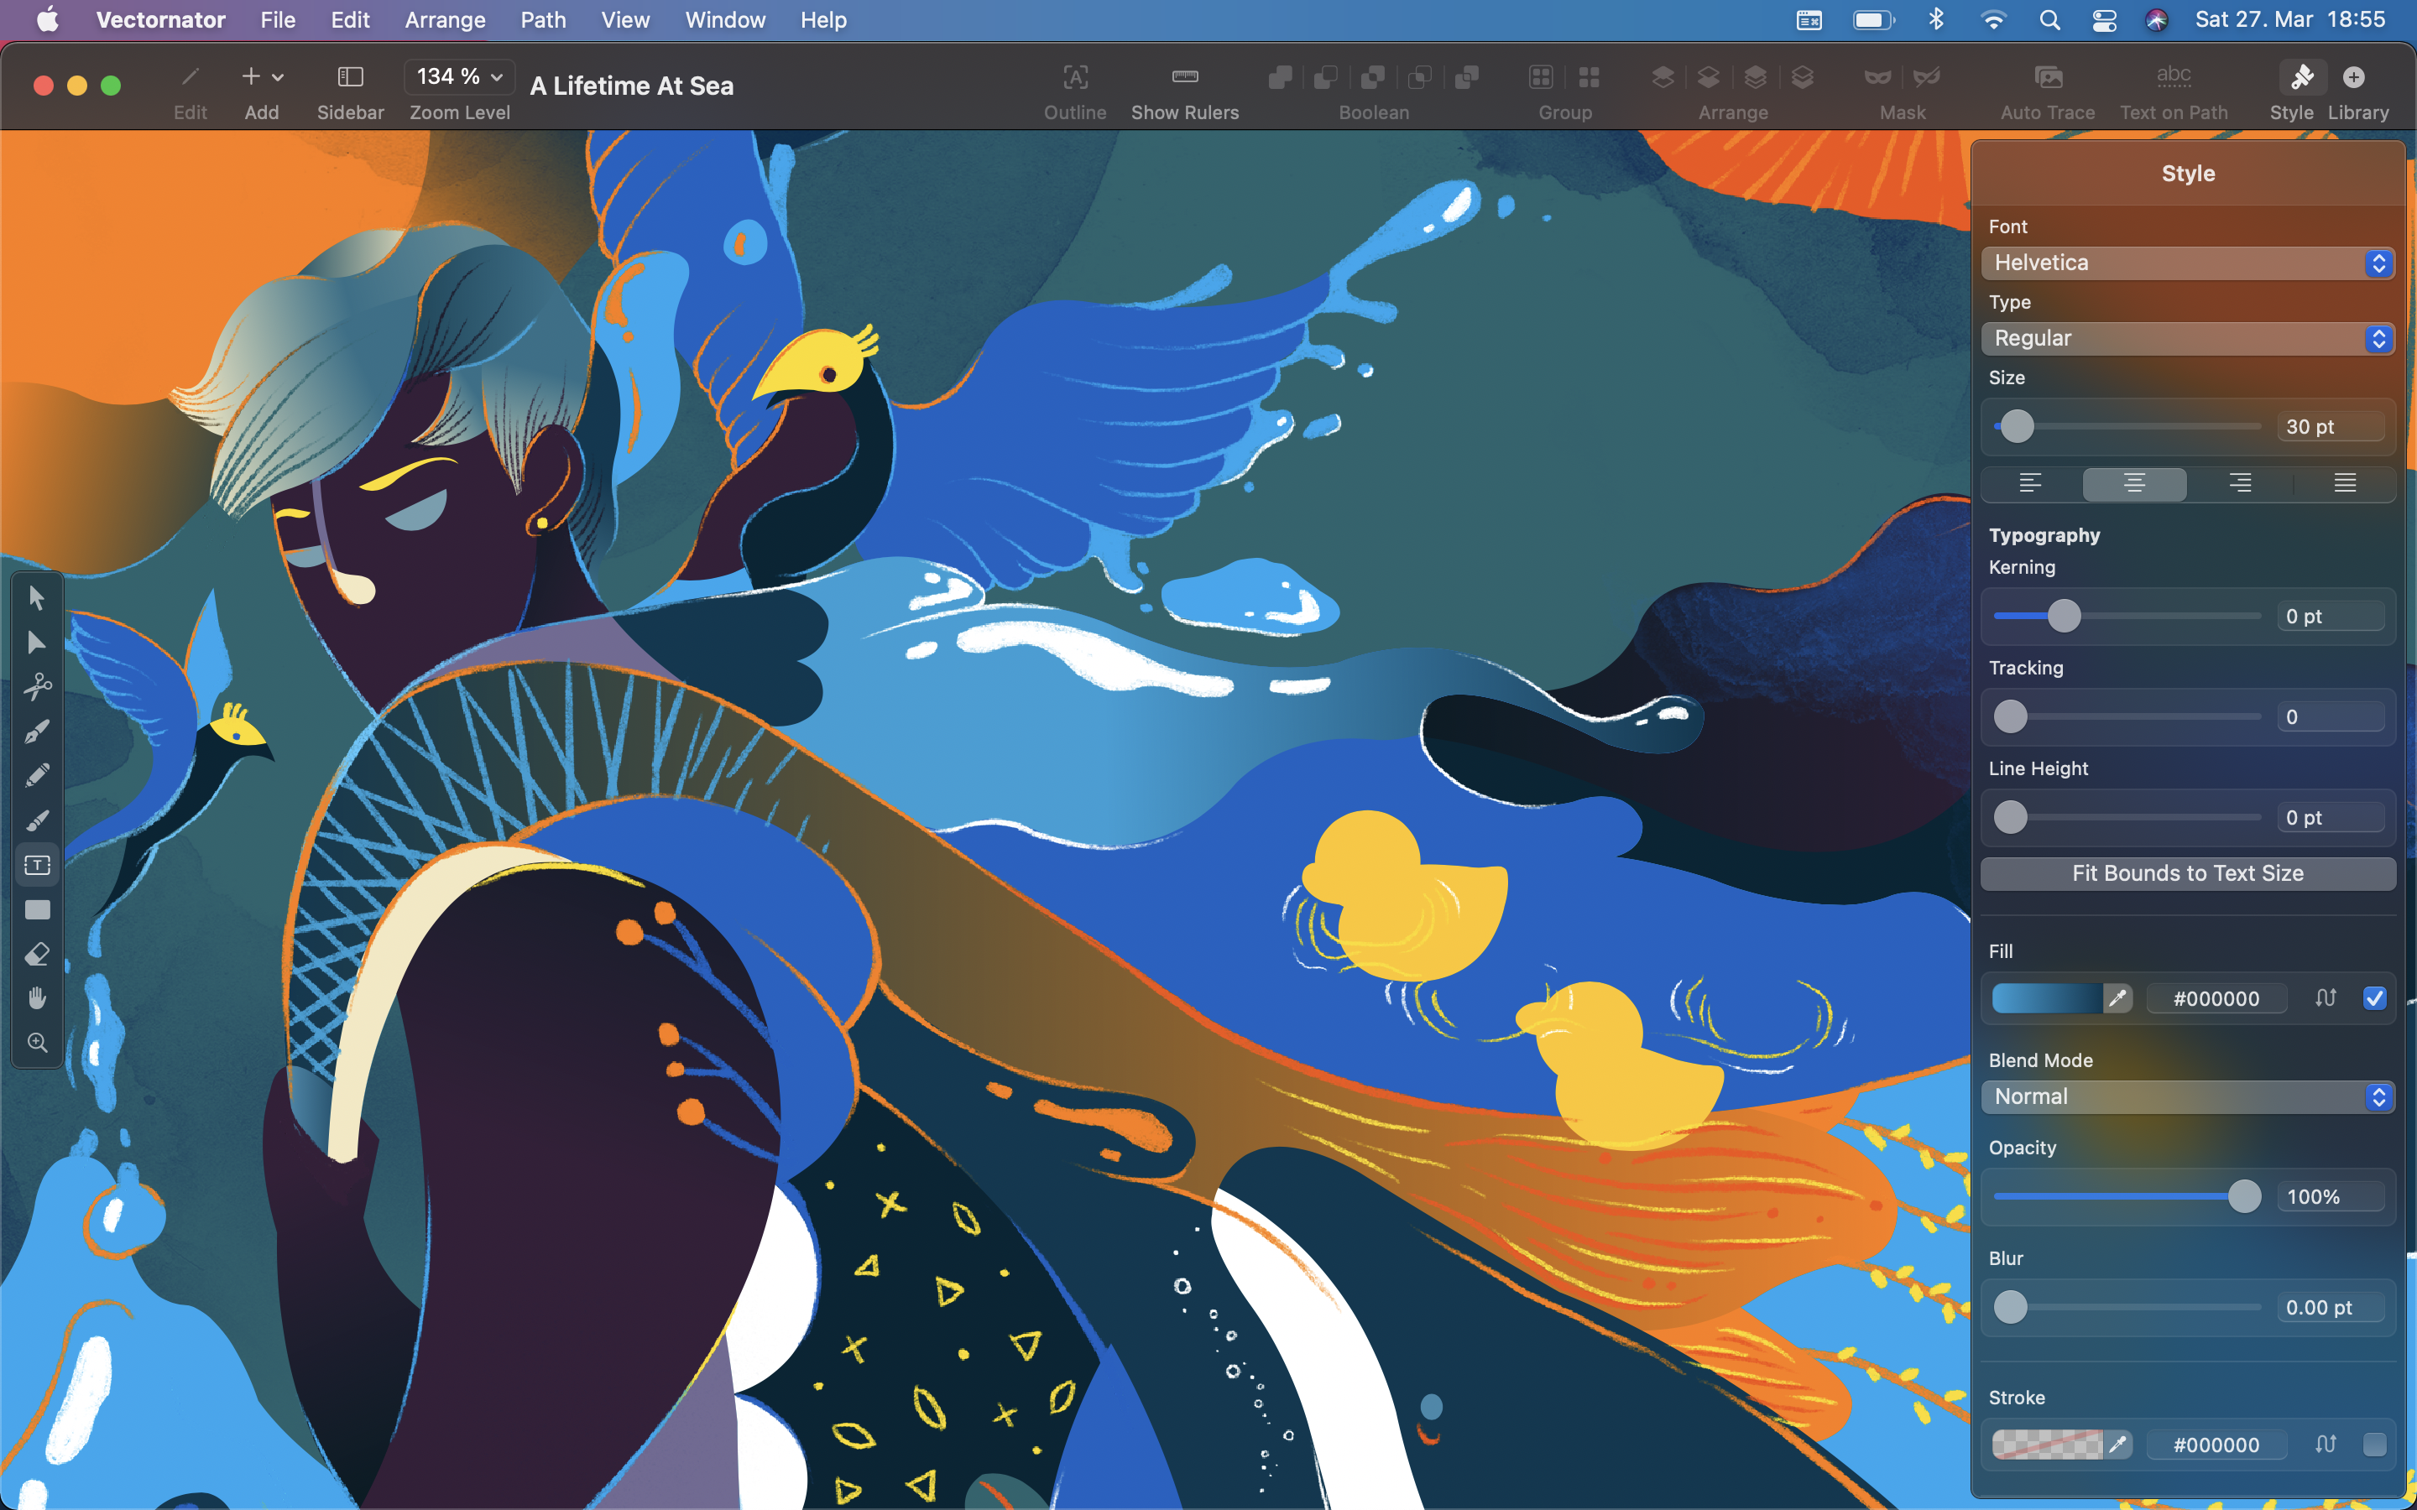2417x1510 pixels.
Task: Click the Fit Bounds to Text Size button
Action: [2187, 872]
